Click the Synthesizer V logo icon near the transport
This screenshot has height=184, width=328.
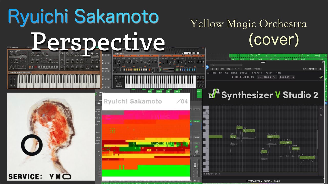tap(321, 77)
